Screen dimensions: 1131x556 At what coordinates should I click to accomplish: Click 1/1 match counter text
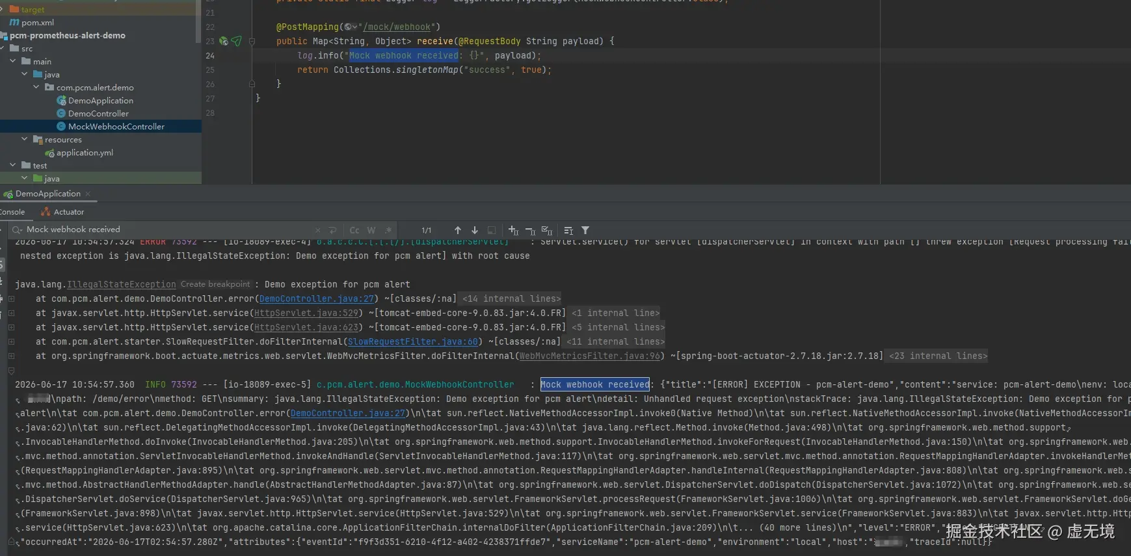427,230
